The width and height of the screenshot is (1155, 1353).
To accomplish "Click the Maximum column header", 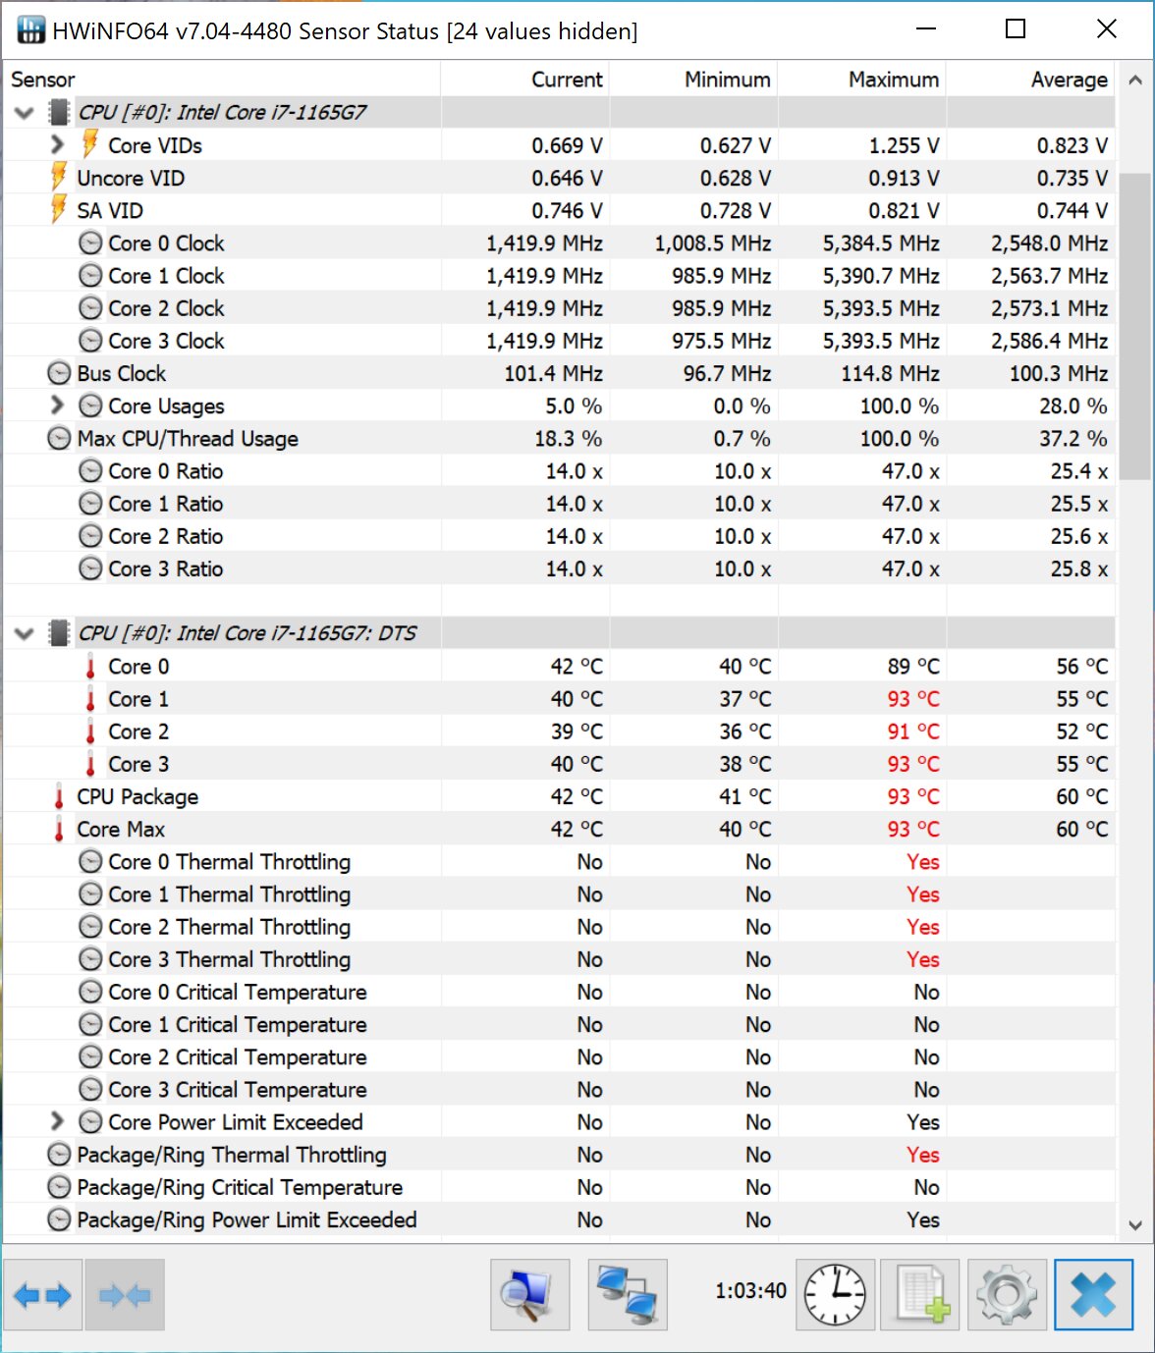I will pyautogui.click(x=893, y=80).
